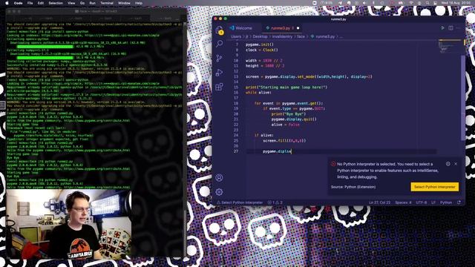
Task: Click the Ln 27, Col 22 cursor position
Action: click(379, 202)
